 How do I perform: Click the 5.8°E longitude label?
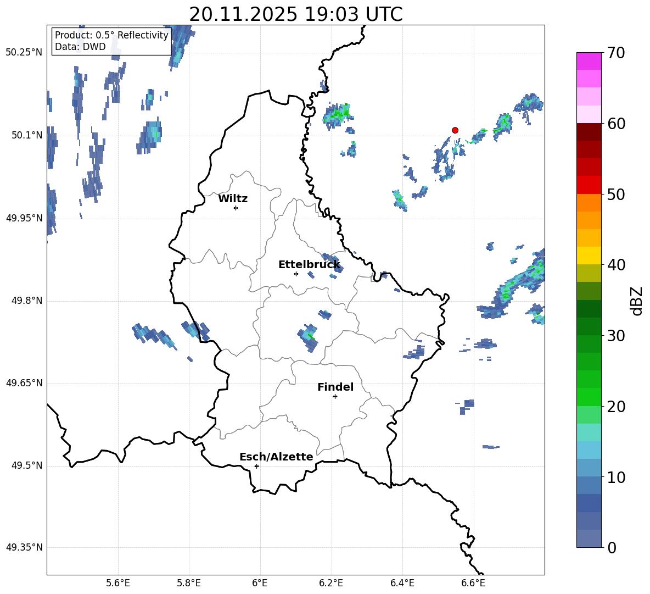189,583
